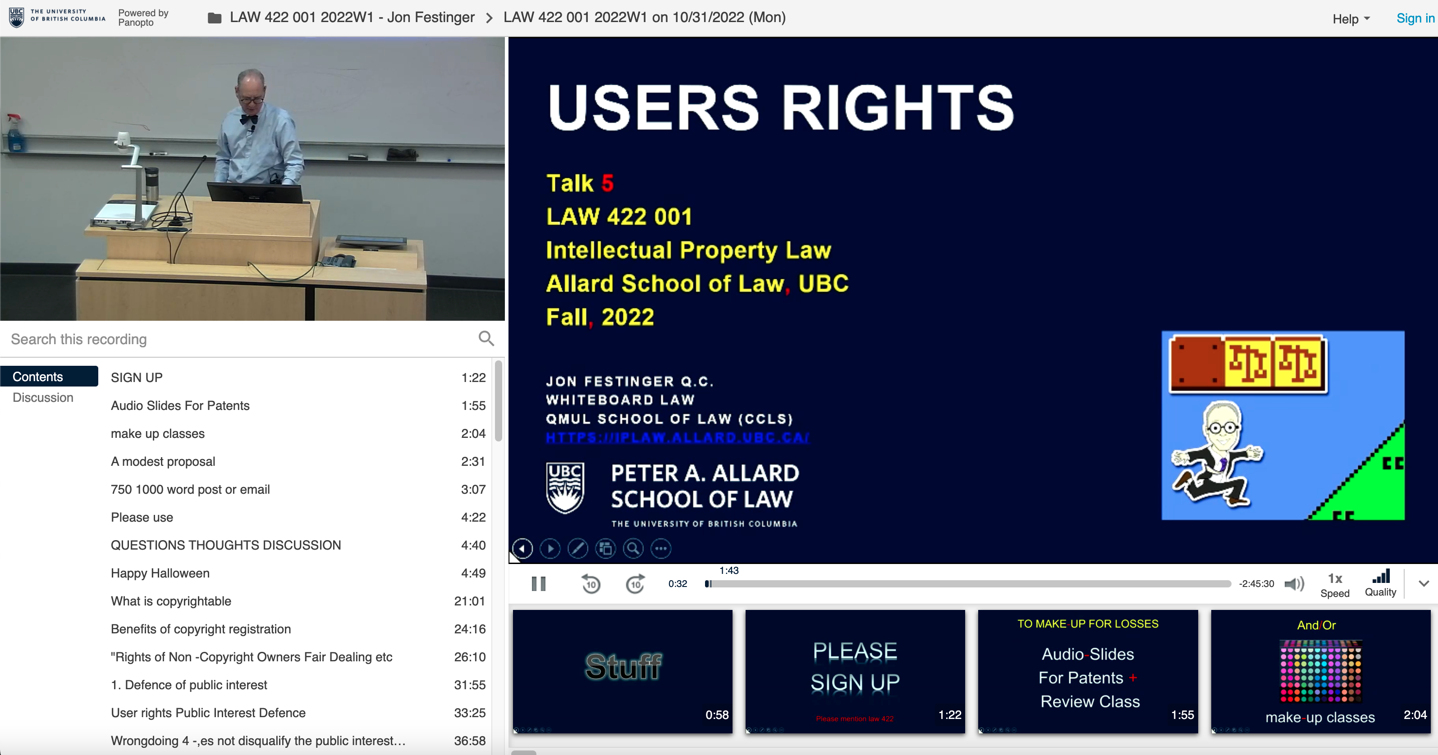Screen dimensions: 1438x755
Task: Click the lecturer camera video pane
Action: coord(252,178)
